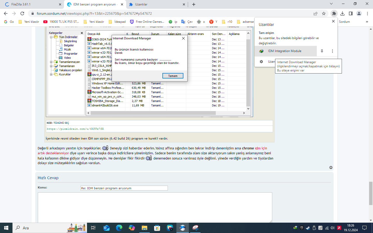The height and width of the screenshot is (233, 373).
Task: Open the notification center icon
Action: coord(364,228)
